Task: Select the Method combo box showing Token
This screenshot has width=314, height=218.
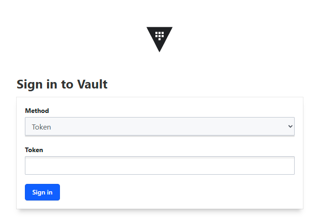Action: click(x=160, y=126)
